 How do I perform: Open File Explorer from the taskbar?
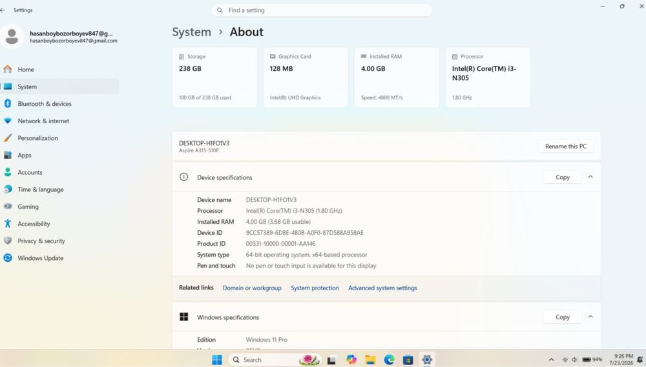[x=370, y=360]
